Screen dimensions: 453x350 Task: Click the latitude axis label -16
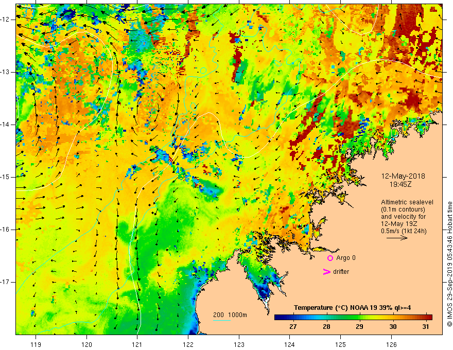tap(6, 230)
